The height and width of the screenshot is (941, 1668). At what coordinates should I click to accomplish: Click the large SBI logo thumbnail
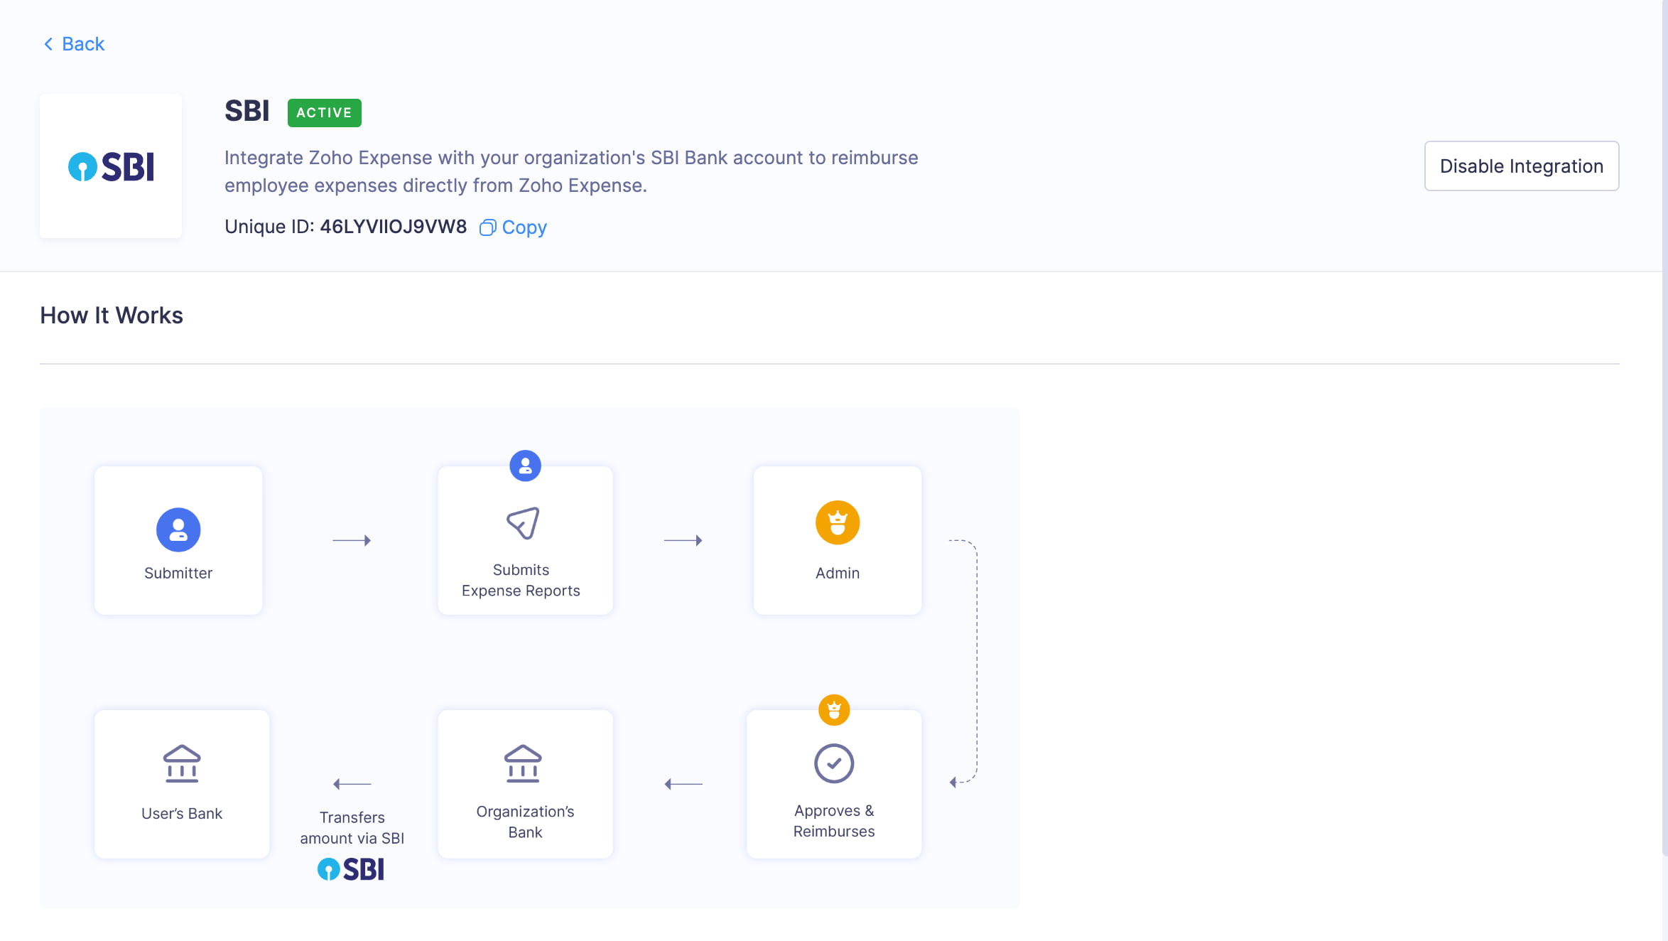(x=111, y=166)
